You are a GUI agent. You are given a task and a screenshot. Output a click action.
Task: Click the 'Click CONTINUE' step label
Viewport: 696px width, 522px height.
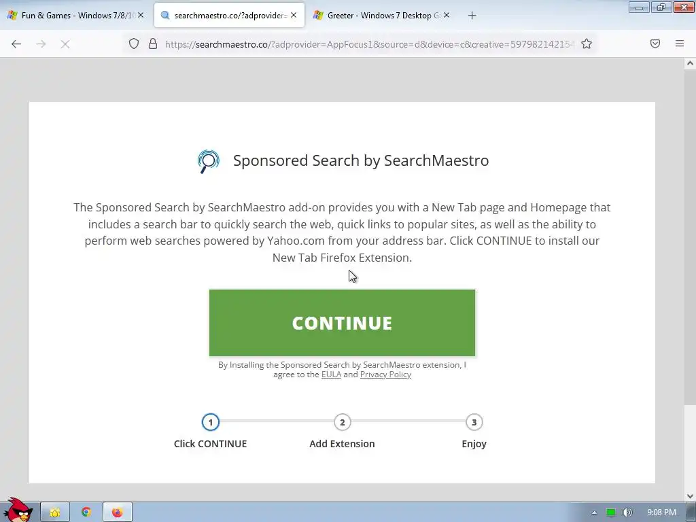point(211,444)
